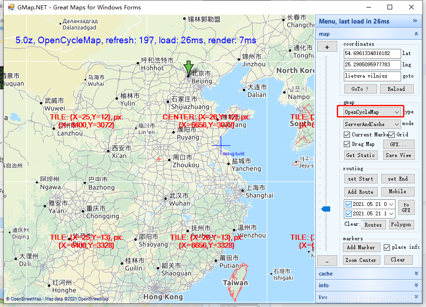Click the Taiwan label on map
Image resolution: width=426 pixels, height=307 pixels.
[235, 283]
